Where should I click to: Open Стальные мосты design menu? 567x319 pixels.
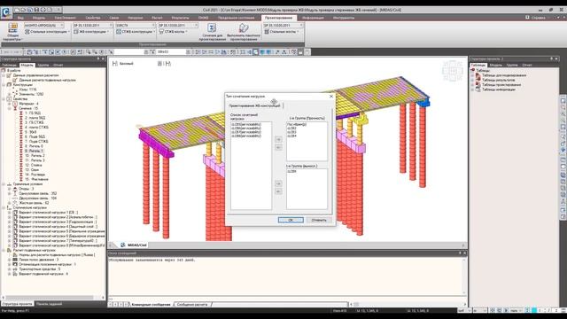click(x=282, y=32)
